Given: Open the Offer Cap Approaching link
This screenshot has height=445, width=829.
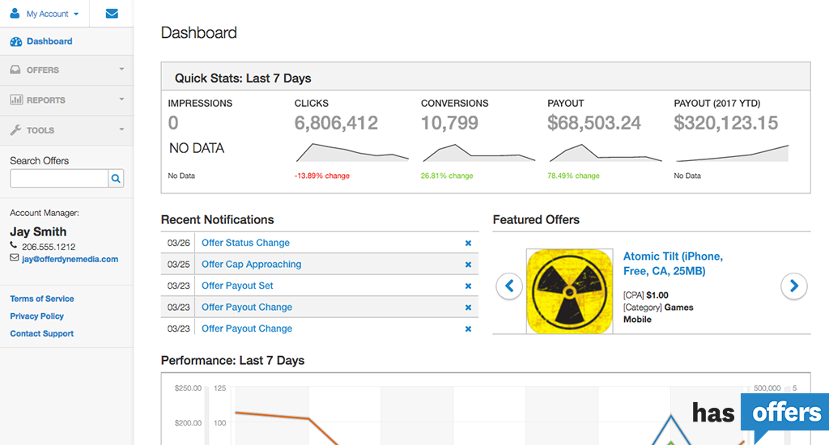Looking at the screenshot, I should [x=251, y=265].
